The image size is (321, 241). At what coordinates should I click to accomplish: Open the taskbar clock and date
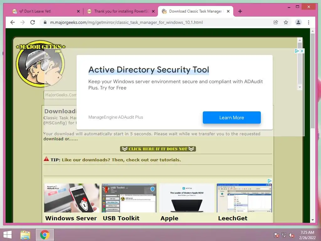coord(307,235)
